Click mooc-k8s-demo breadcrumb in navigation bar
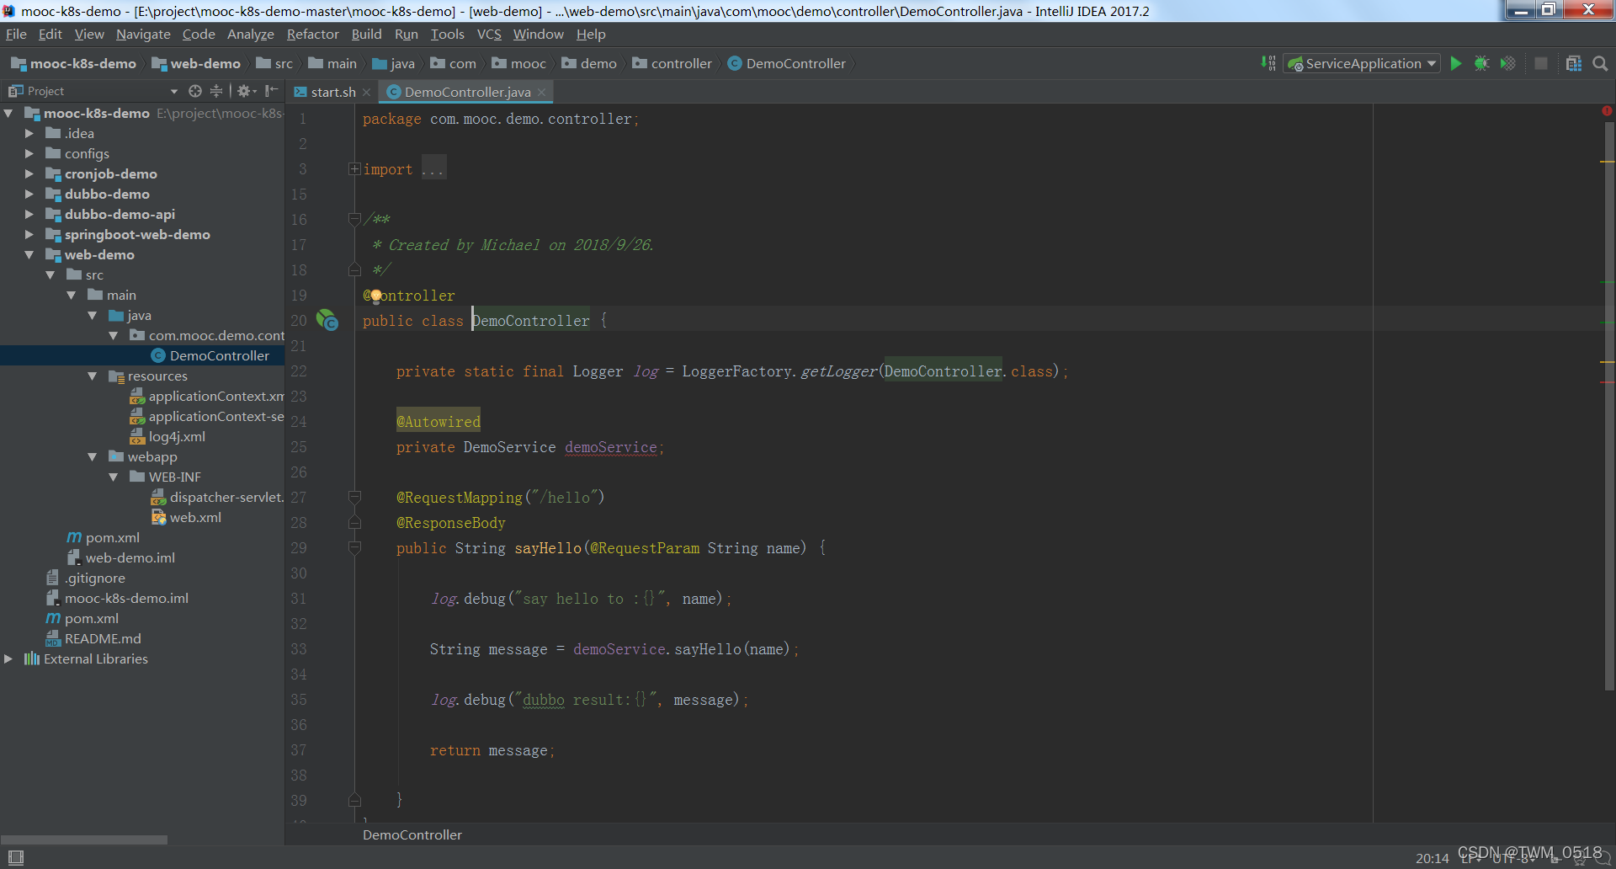This screenshot has width=1616, height=869. pyautogui.click(x=74, y=63)
